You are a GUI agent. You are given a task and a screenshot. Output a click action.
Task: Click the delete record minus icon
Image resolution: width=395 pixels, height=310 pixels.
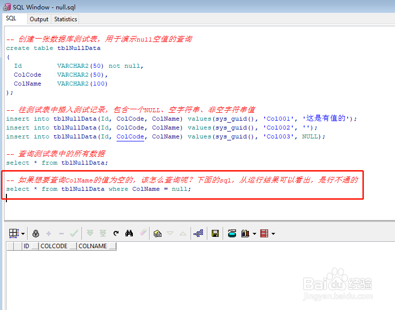coord(61,233)
